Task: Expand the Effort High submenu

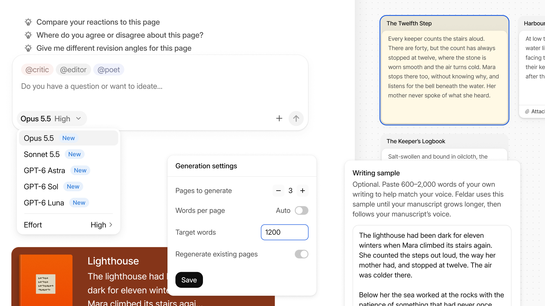Action: click(68, 225)
